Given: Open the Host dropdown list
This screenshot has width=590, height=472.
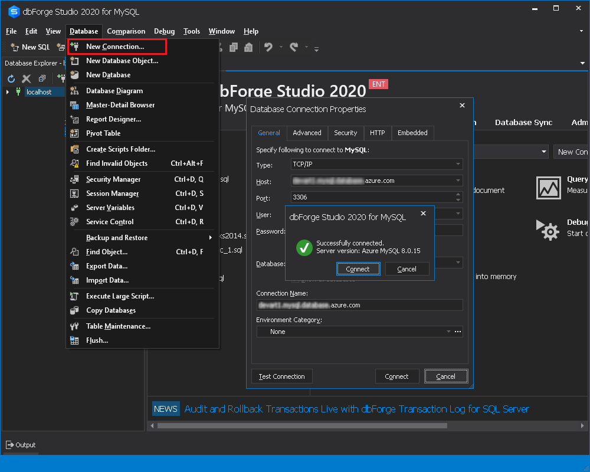Looking at the screenshot, I should pyautogui.click(x=458, y=181).
